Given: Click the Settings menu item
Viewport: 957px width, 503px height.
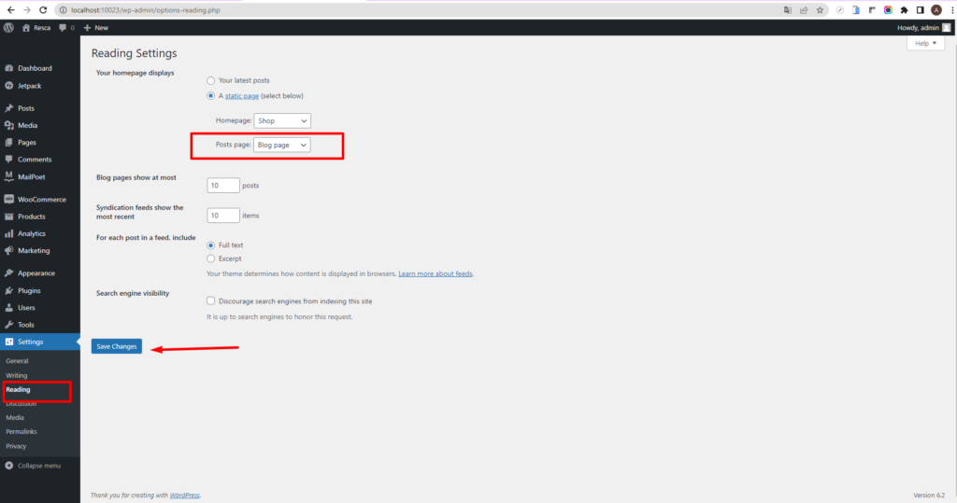Looking at the screenshot, I should click(39, 342).
